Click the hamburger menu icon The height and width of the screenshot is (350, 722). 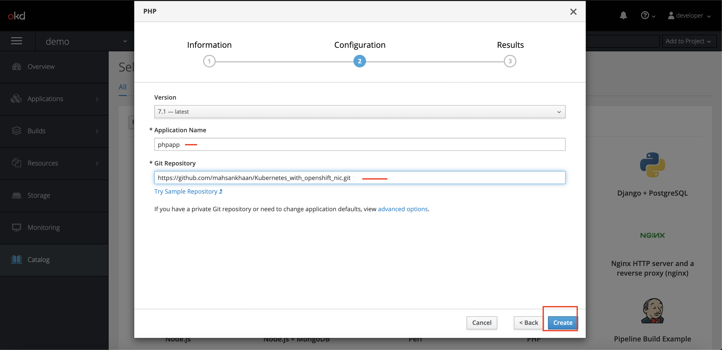tap(17, 41)
